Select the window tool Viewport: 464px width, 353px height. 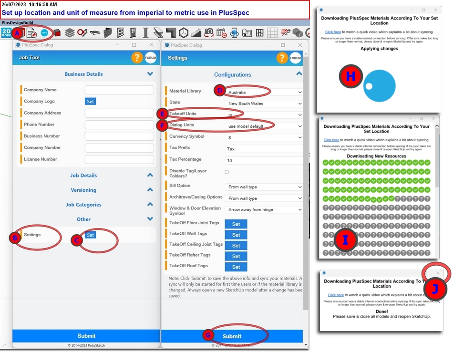point(121,33)
